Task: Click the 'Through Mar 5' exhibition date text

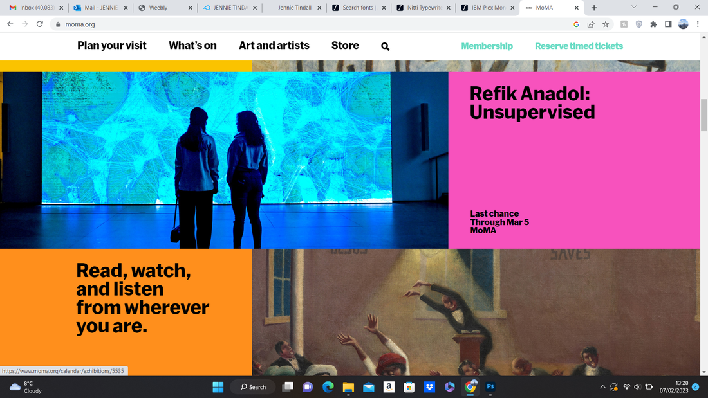Action: tap(499, 222)
